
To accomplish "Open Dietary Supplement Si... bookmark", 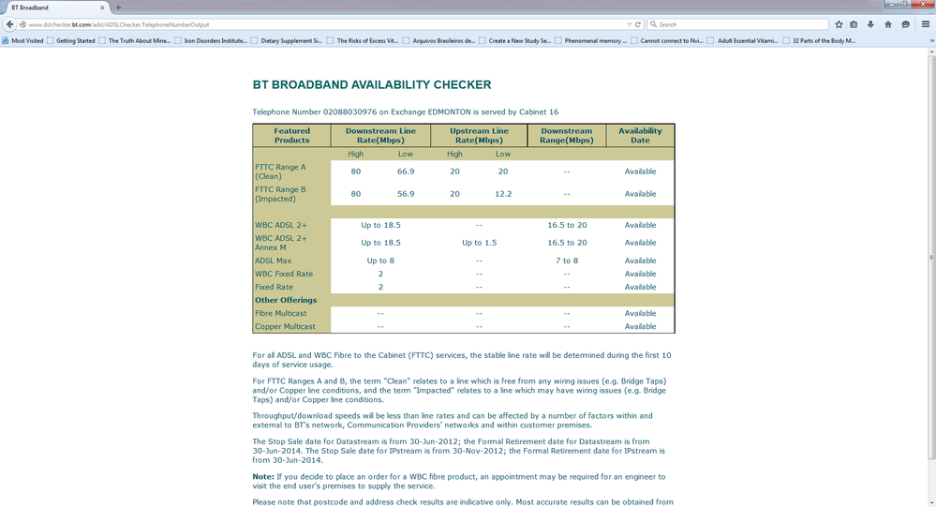I will click(x=286, y=40).
